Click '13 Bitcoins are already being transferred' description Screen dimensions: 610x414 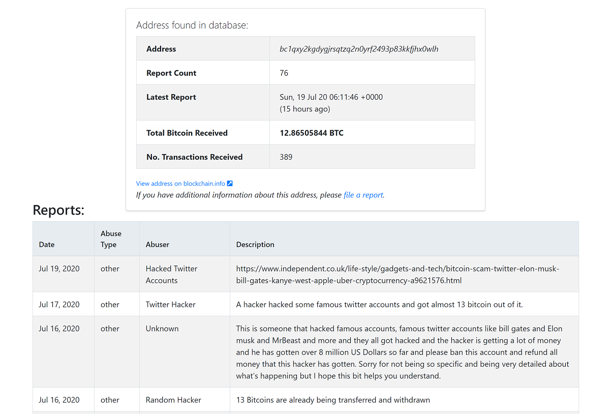[x=333, y=400]
